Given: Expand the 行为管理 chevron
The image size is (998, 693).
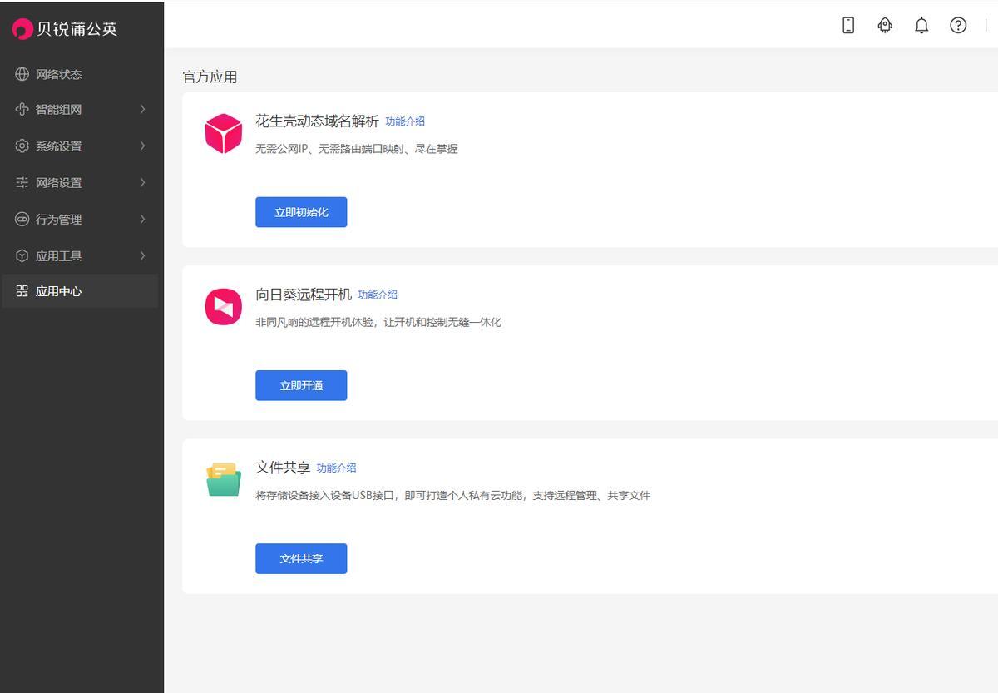Looking at the screenshot, I should (x=142, y=219).
